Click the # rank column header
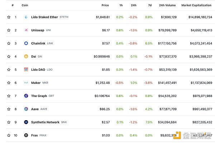 tap(13, 5)
